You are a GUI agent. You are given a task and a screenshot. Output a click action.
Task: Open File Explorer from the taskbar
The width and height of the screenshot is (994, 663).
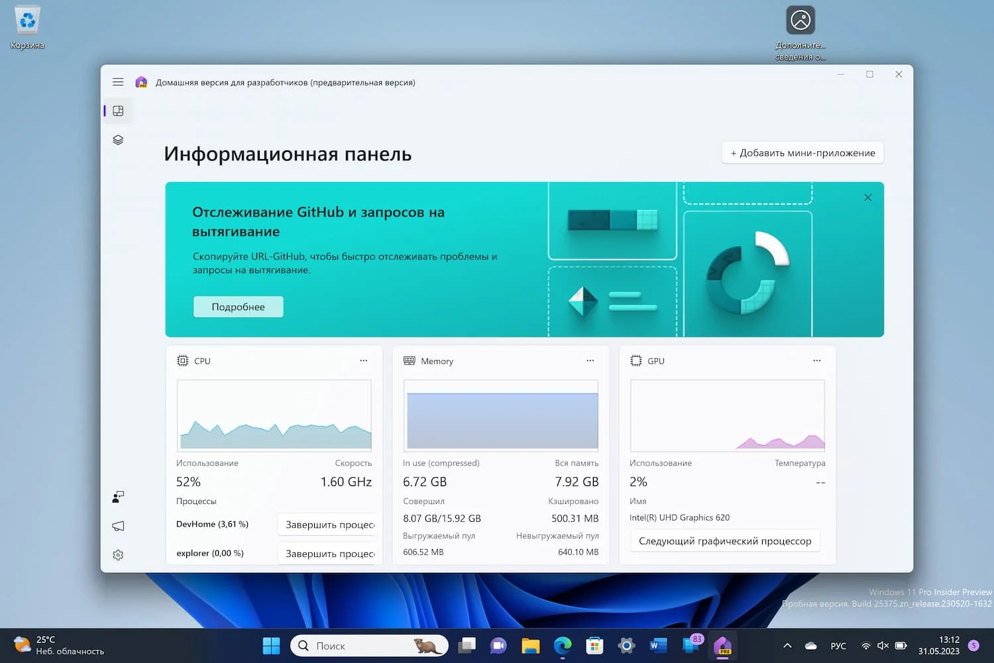pyautogui.click(x=530, y=646)
